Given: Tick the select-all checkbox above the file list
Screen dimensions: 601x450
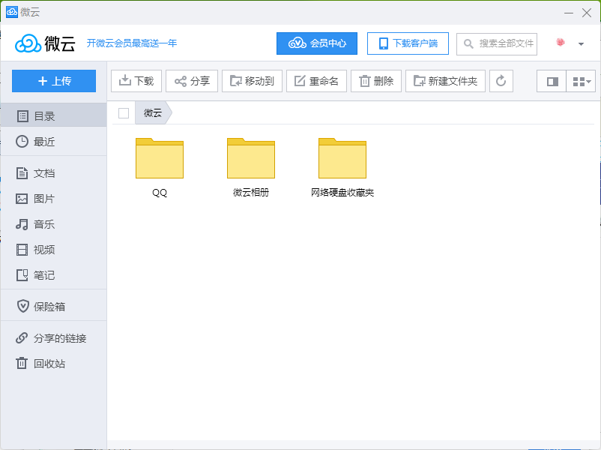Looking at the screenshot, I should tap(123, 113).
